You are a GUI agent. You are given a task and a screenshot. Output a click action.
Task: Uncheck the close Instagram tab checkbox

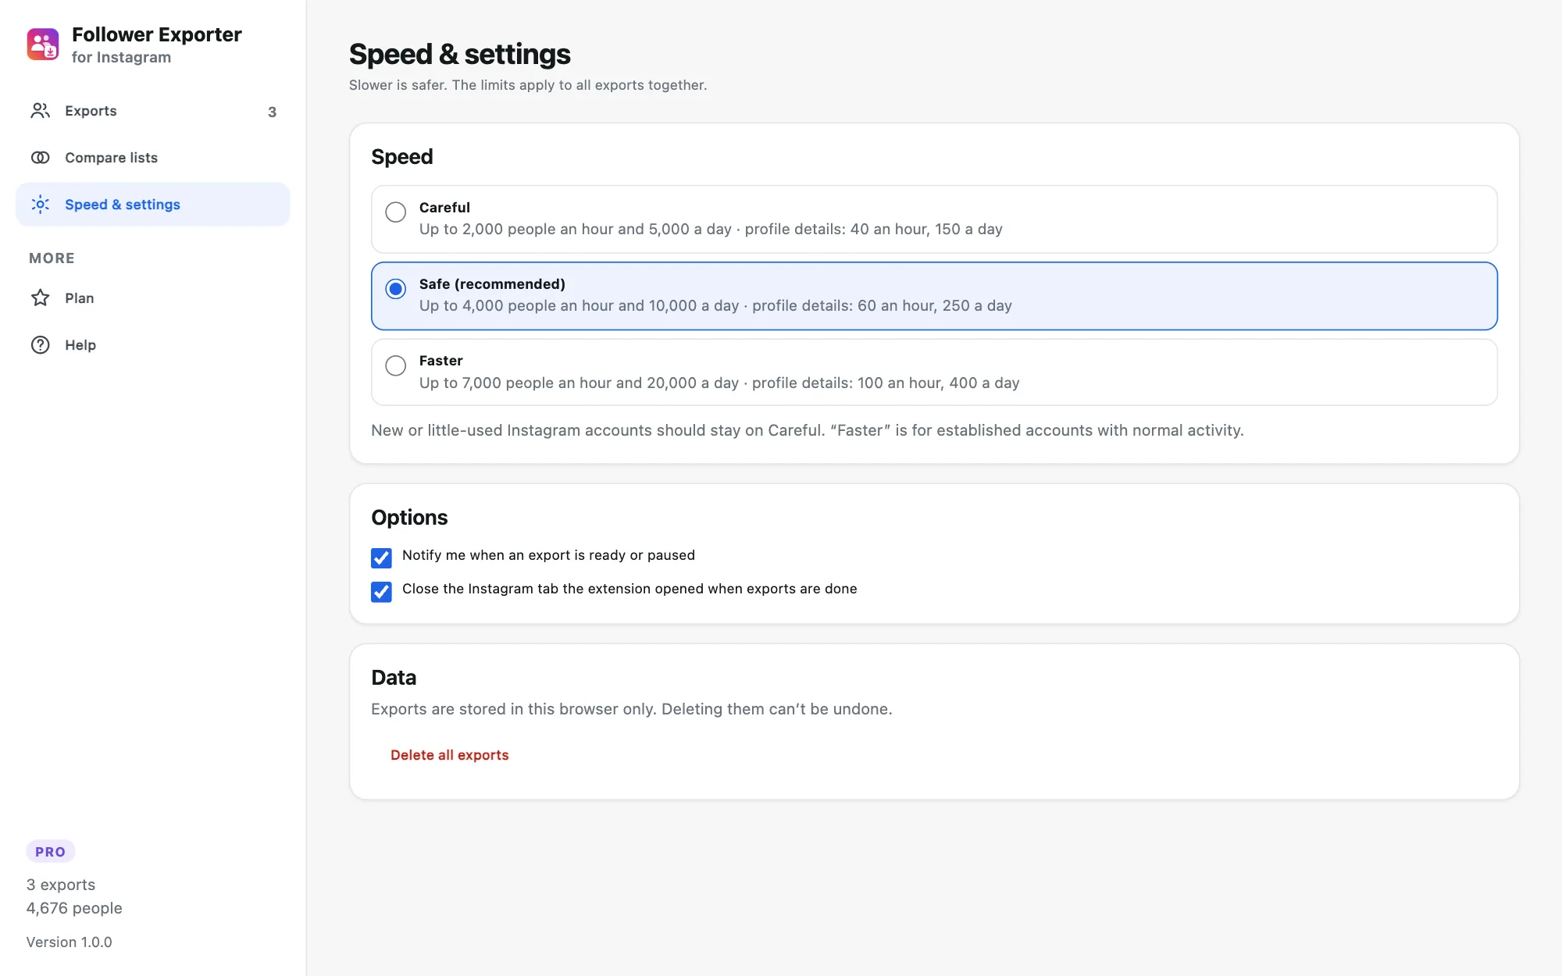point(381,591)
